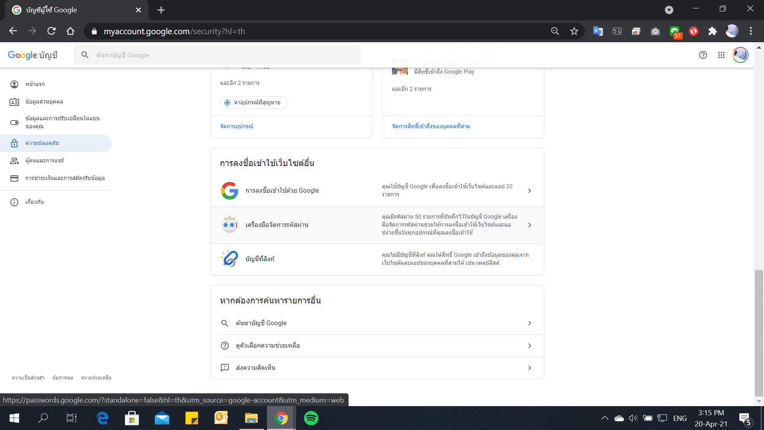Show hidden system tray icons
764x430 pixels.
(x=604, y=418)
